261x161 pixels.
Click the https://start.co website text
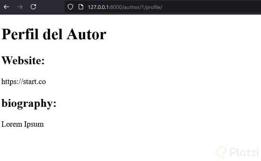pyautogui.click(x=24, y=82)
